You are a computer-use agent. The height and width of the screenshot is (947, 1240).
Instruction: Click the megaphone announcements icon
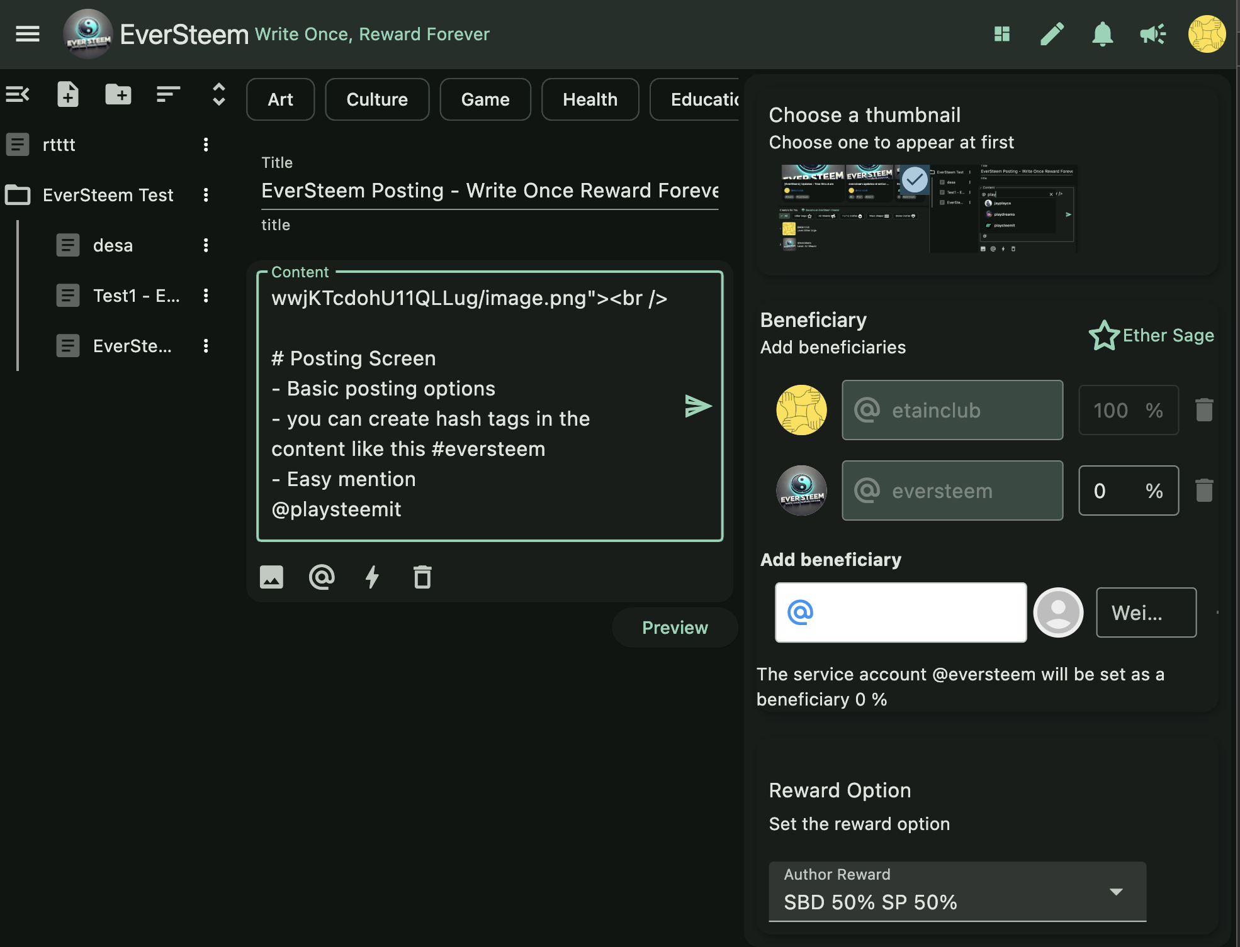click(1153, 34)
